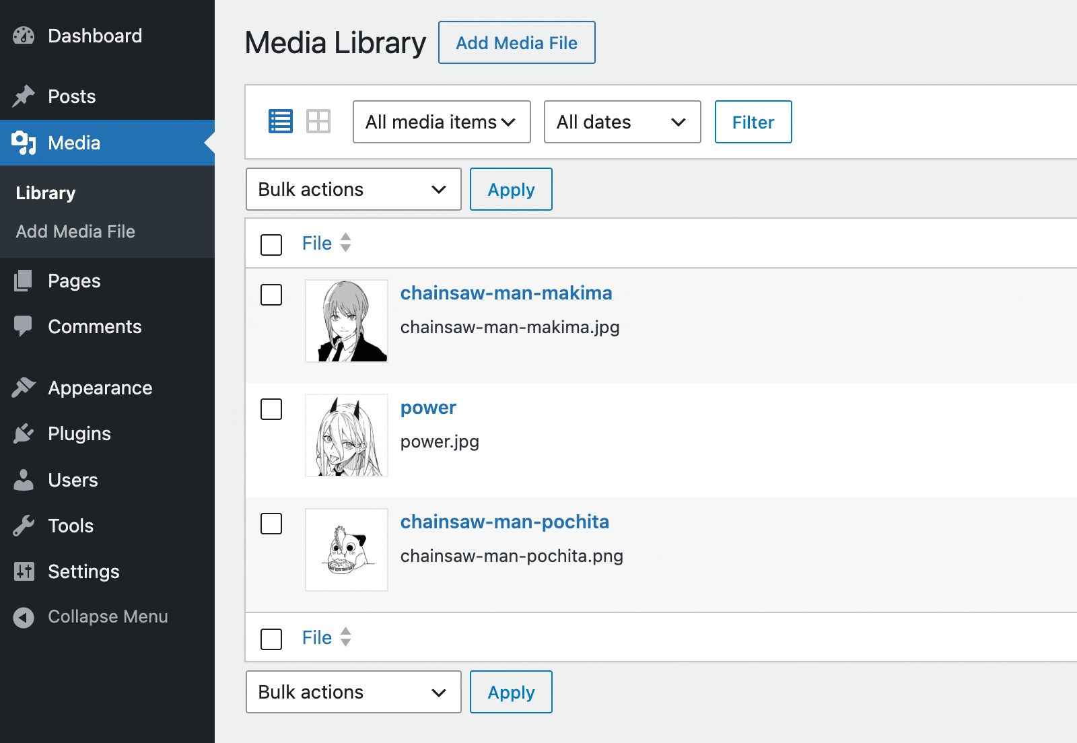Open the Pochita image thumbnail
1077x743 pixels.
point(347,550)
